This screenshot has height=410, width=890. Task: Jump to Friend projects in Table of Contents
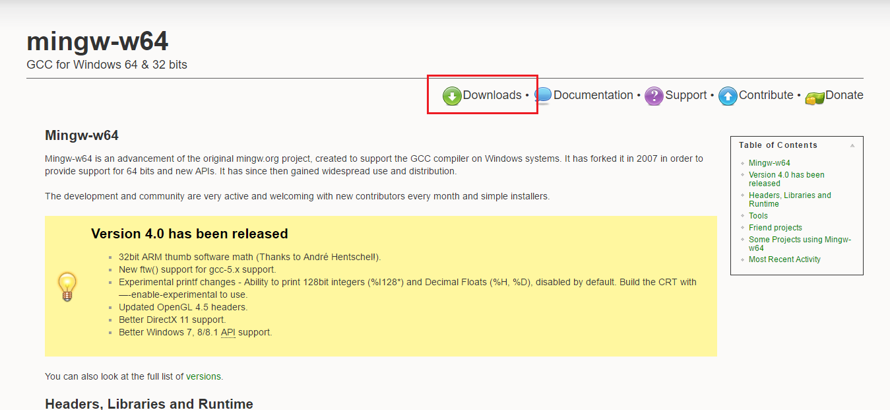775,228
